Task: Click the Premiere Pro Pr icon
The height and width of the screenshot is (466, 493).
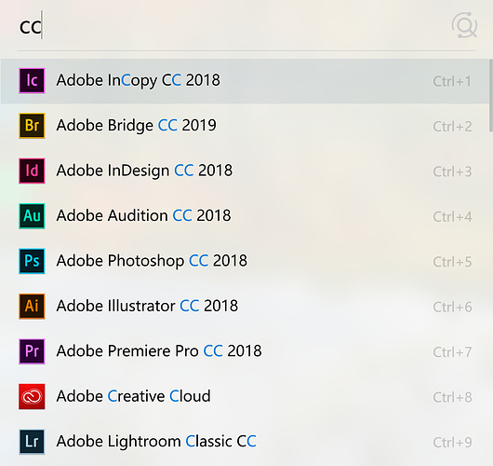Action: pos(32,351)
